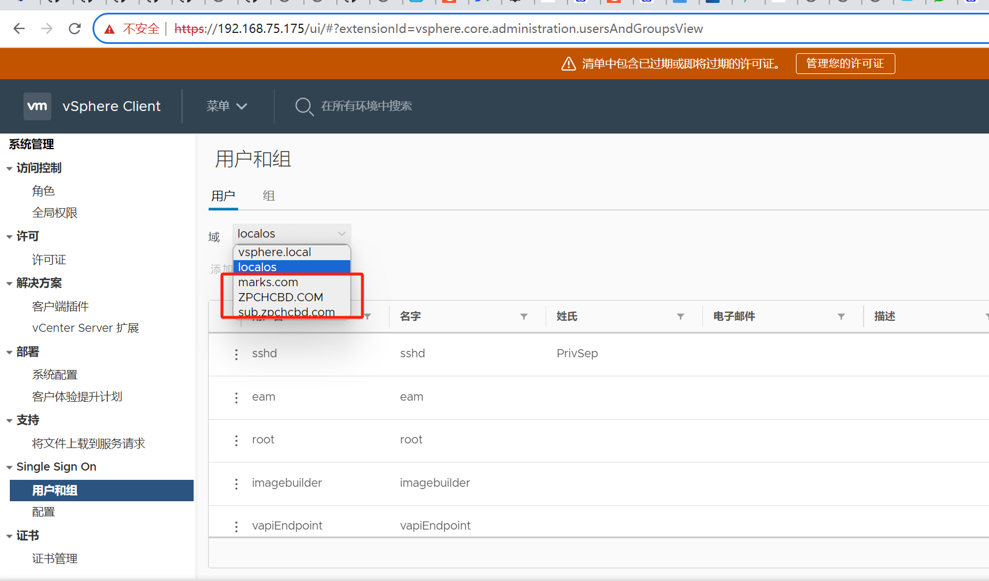The image size is (989, 581).
Task: Open 配置 under Single Sign On
Action: pyautogui.click(x=43, y=512)
